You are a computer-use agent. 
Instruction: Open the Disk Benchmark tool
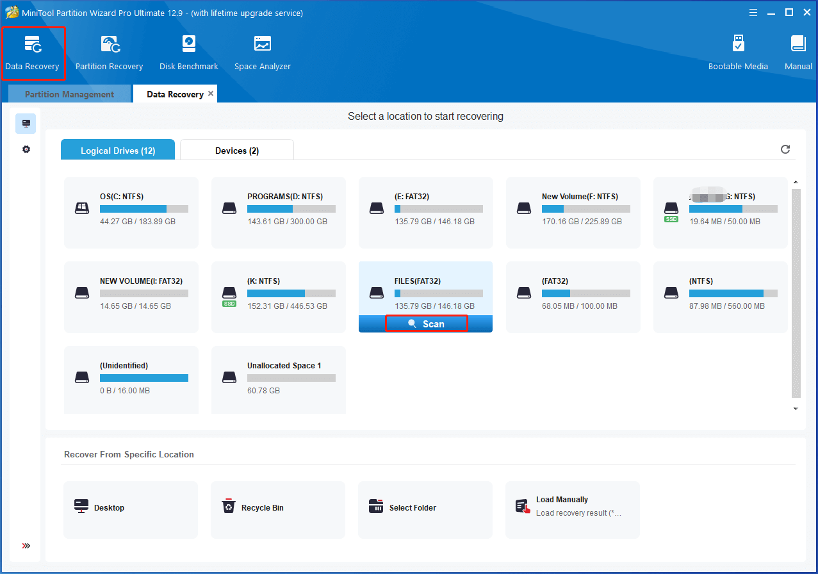pyautogui.click(x=189, y=53)
